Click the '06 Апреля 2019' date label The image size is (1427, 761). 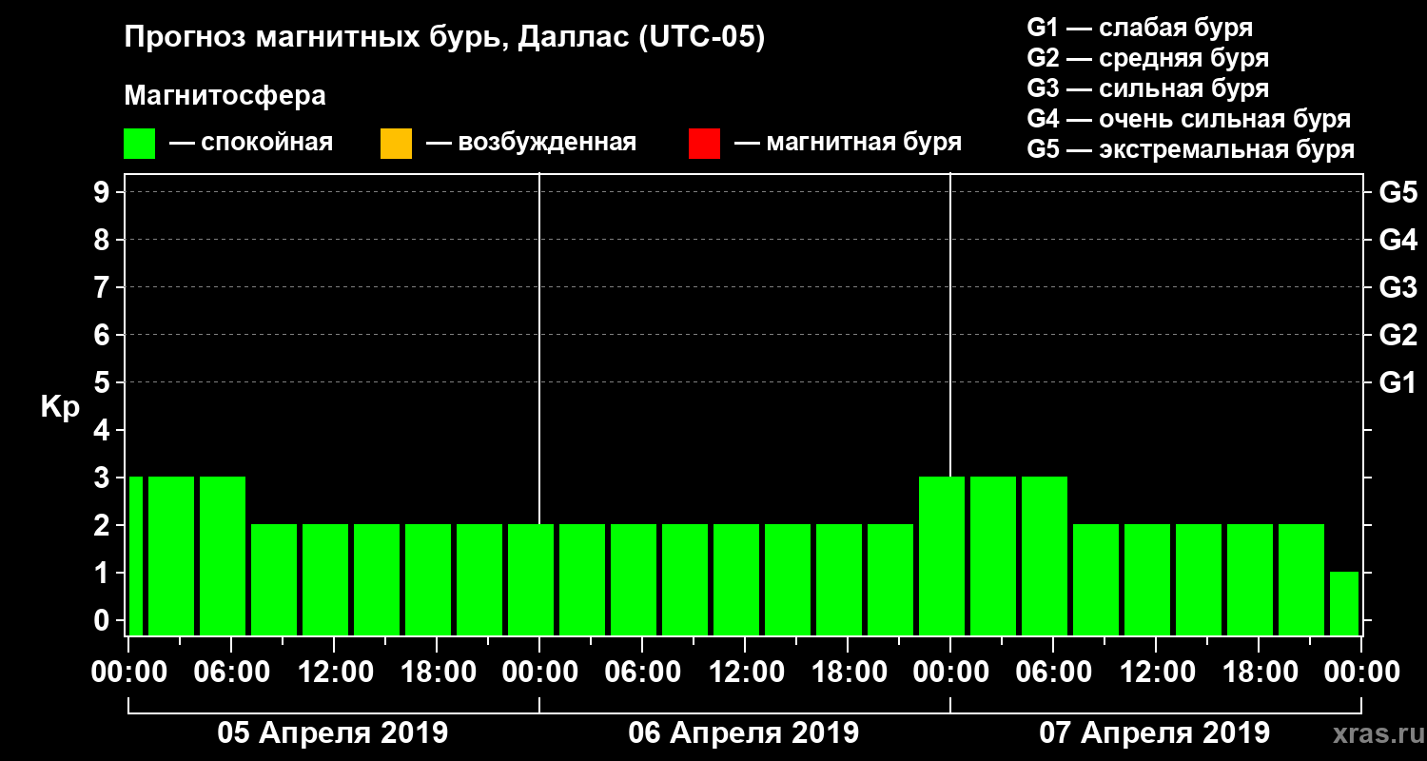(x=744, y=733)
